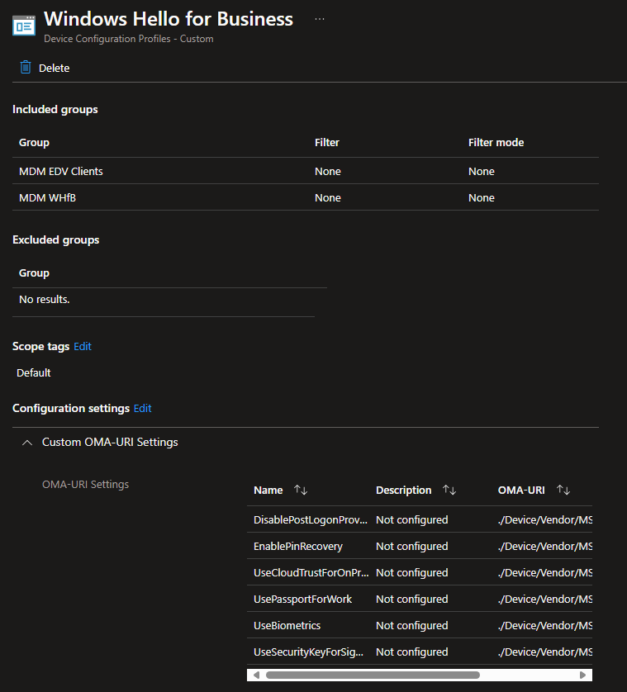Viewport: 627px width, 692px height.
Task: Click the Windows Hello profile icon
Action: (24, 25)
